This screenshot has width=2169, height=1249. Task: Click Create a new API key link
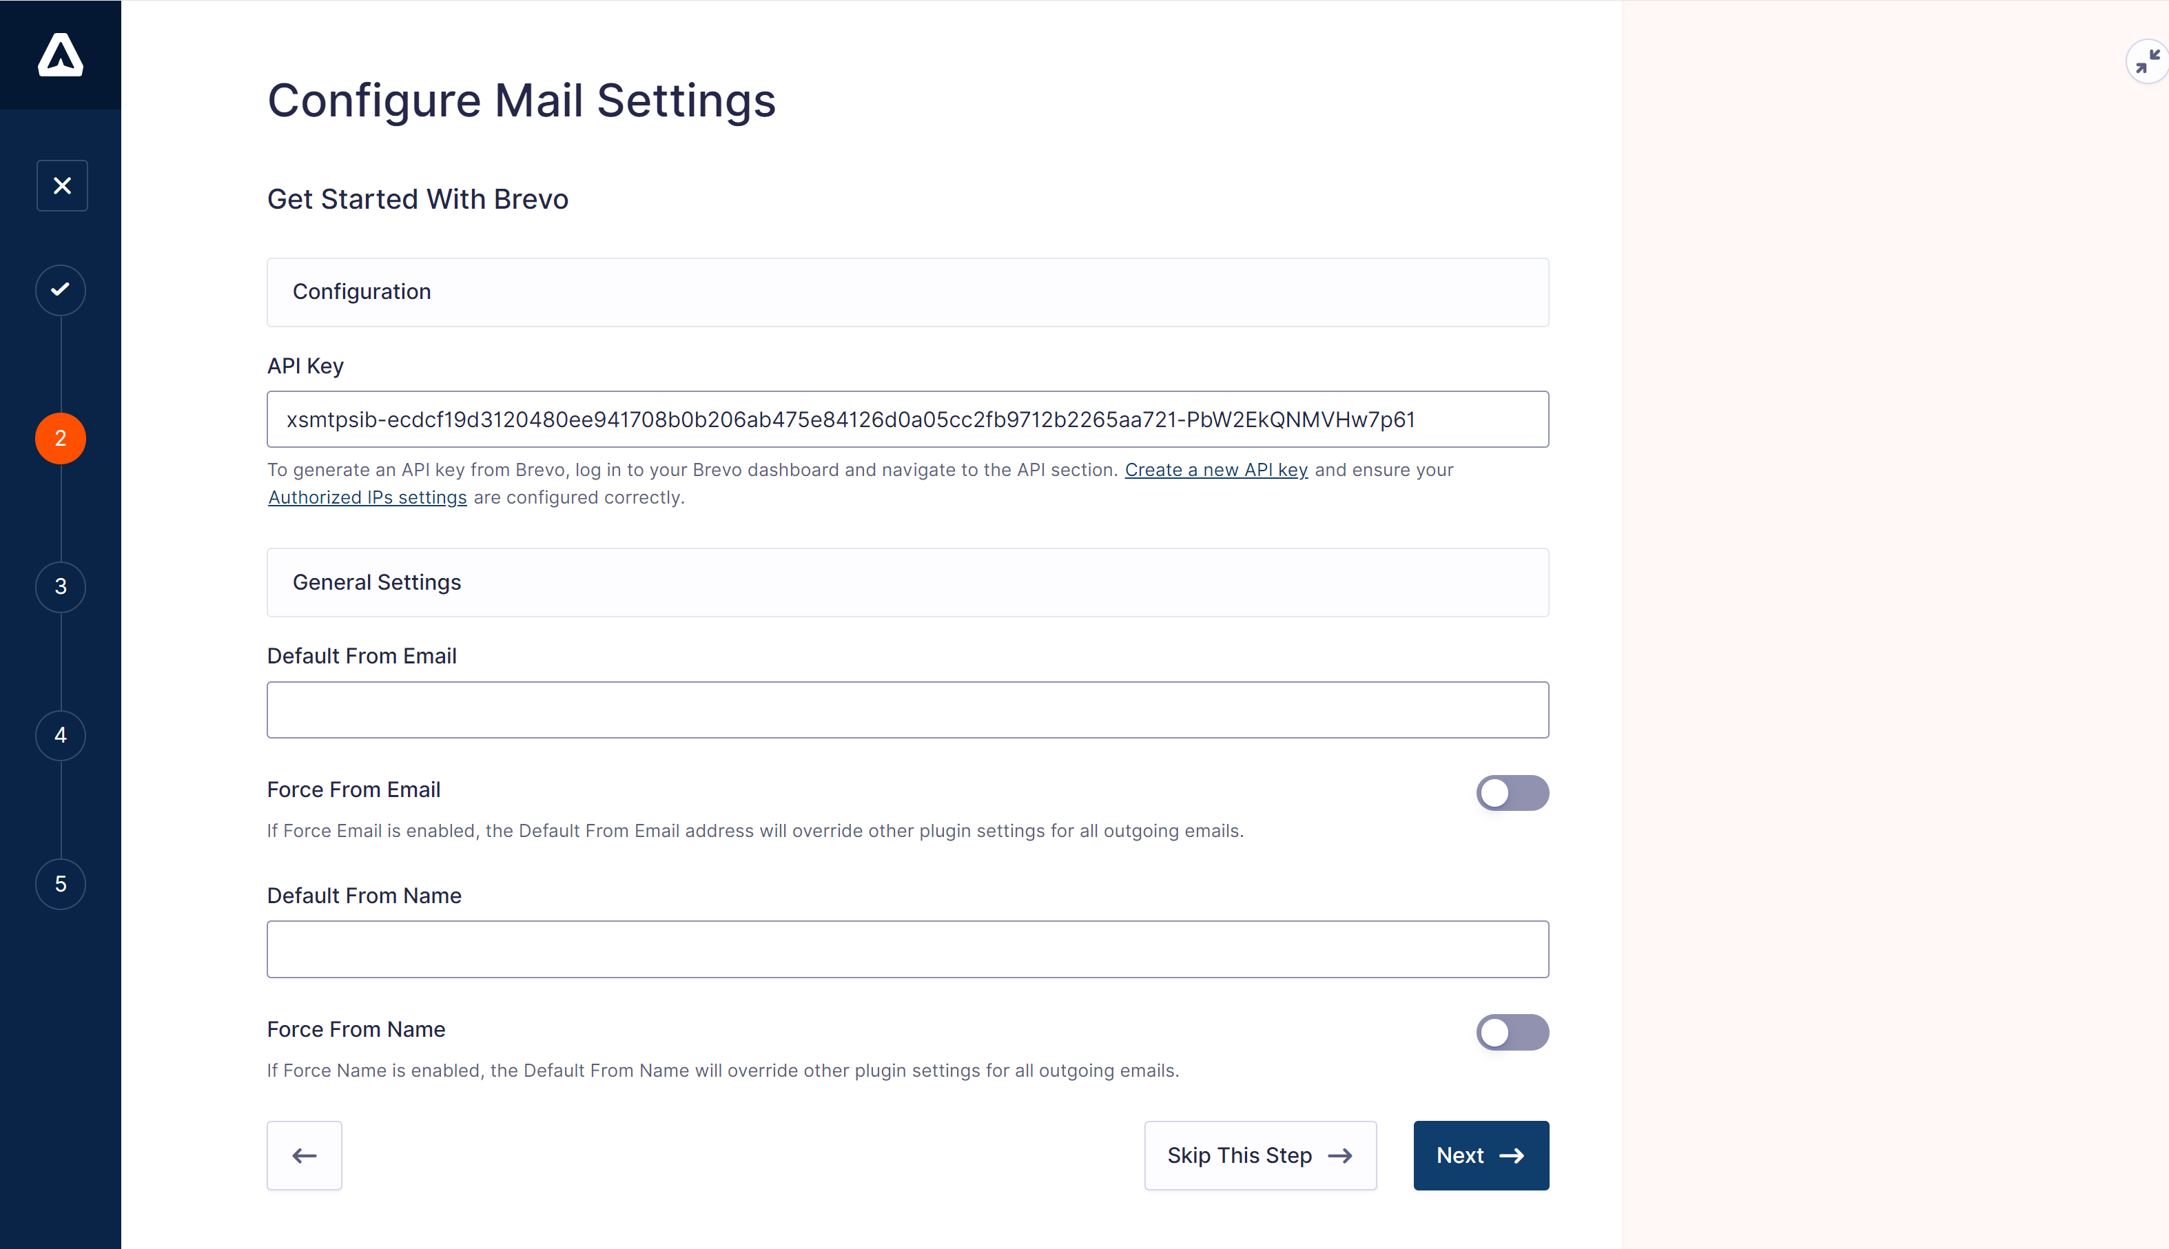pos(1215,469)
